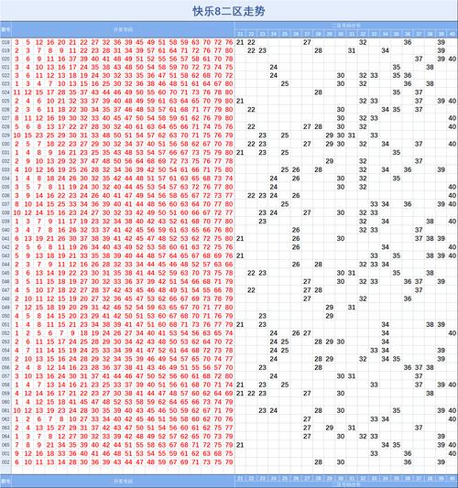Click column header 30 in bottom footer row

click(x=341, y=478)
